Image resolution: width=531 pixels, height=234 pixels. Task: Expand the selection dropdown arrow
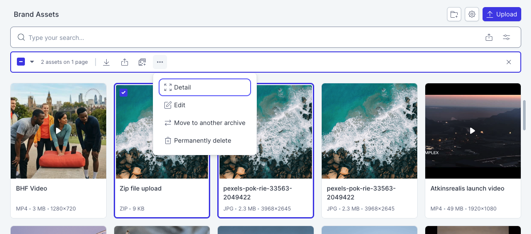32,62
